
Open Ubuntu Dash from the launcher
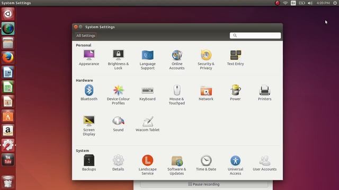(8, 14)
